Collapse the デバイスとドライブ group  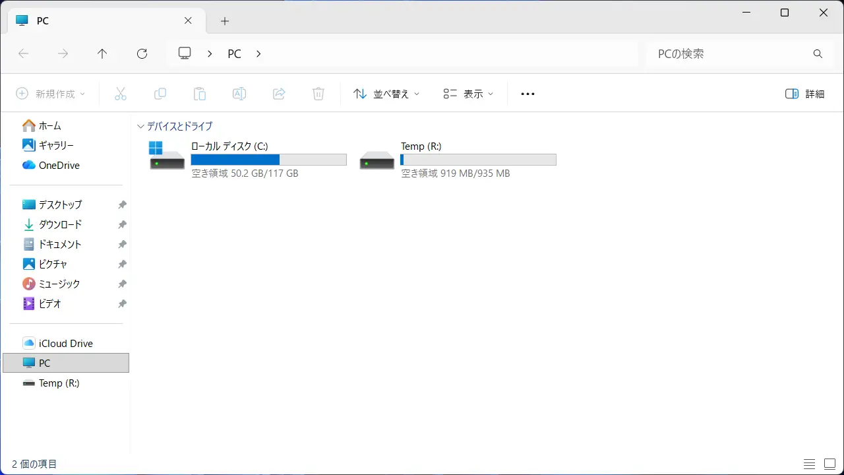click(140, 126)
